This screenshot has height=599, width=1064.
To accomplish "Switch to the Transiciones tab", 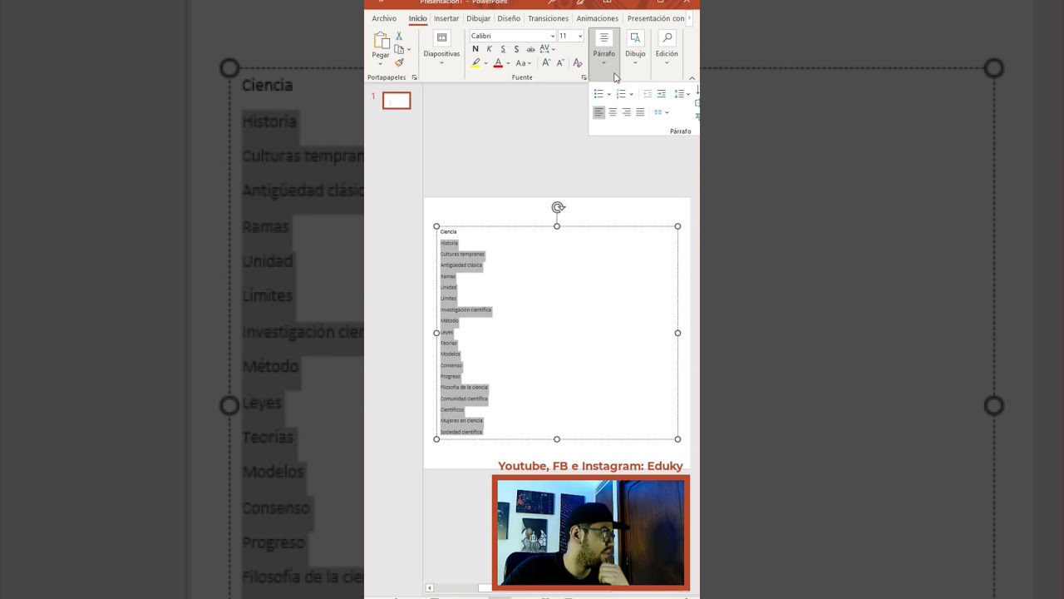I will 548,18.
